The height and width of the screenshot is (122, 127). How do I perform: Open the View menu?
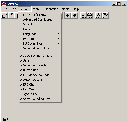click(36, 9)
